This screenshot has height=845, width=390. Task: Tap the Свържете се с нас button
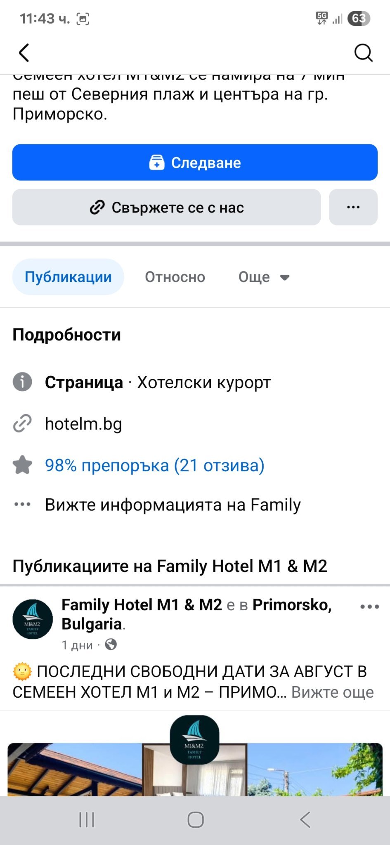point(167,208)
